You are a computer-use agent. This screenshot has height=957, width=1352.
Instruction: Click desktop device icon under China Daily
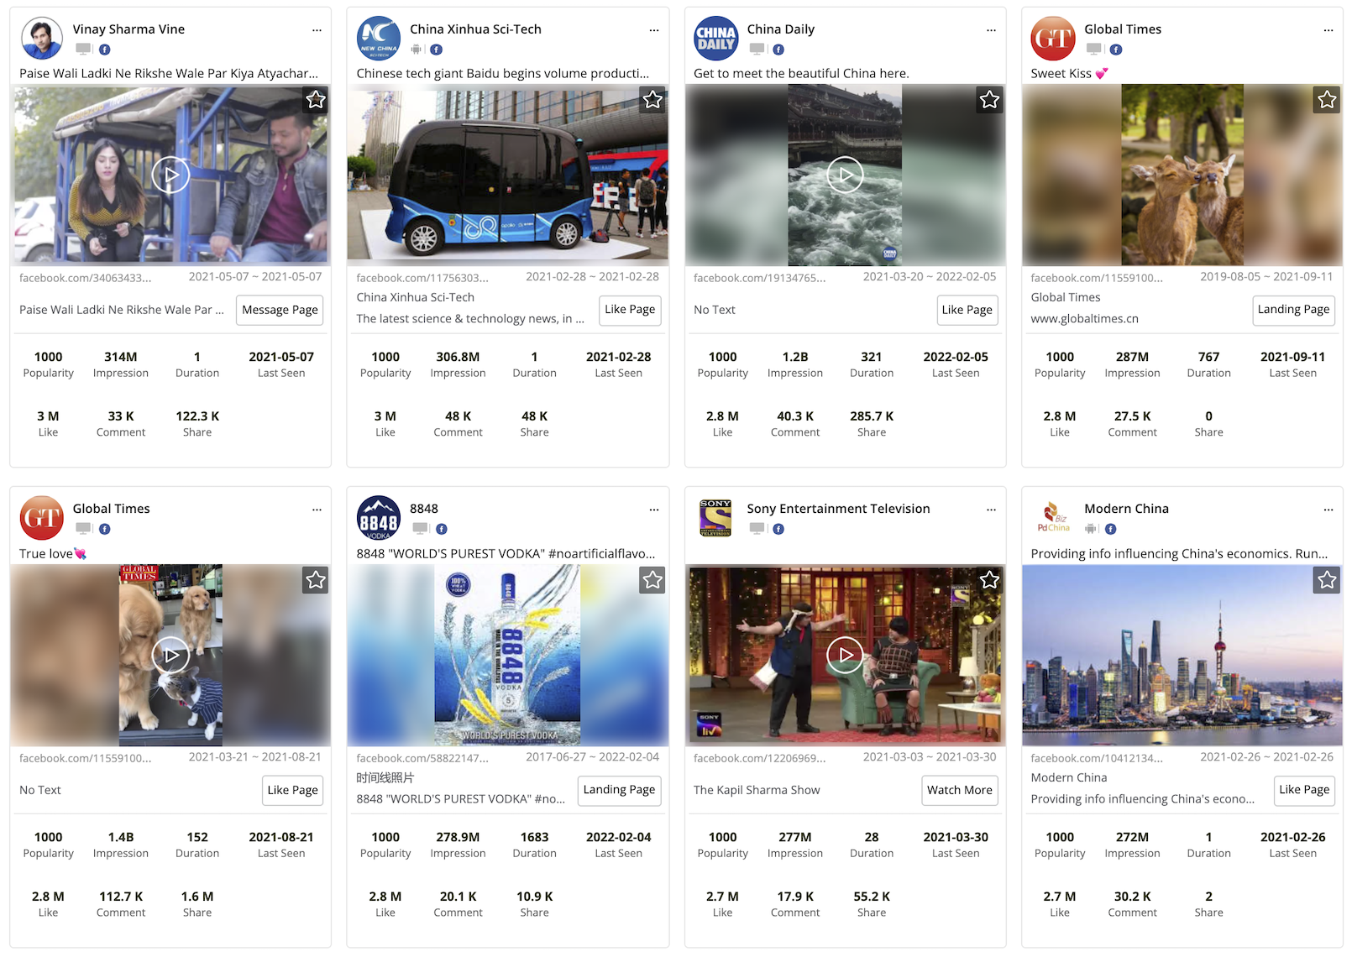[757, 50]
